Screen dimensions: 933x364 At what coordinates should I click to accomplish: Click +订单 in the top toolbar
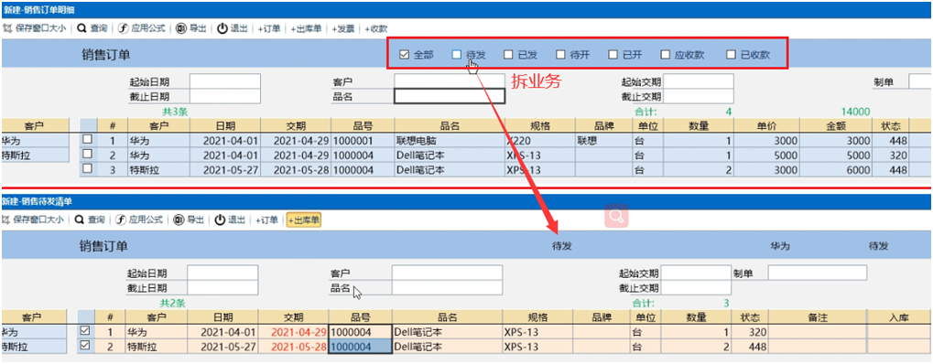(x=269, y=28)
